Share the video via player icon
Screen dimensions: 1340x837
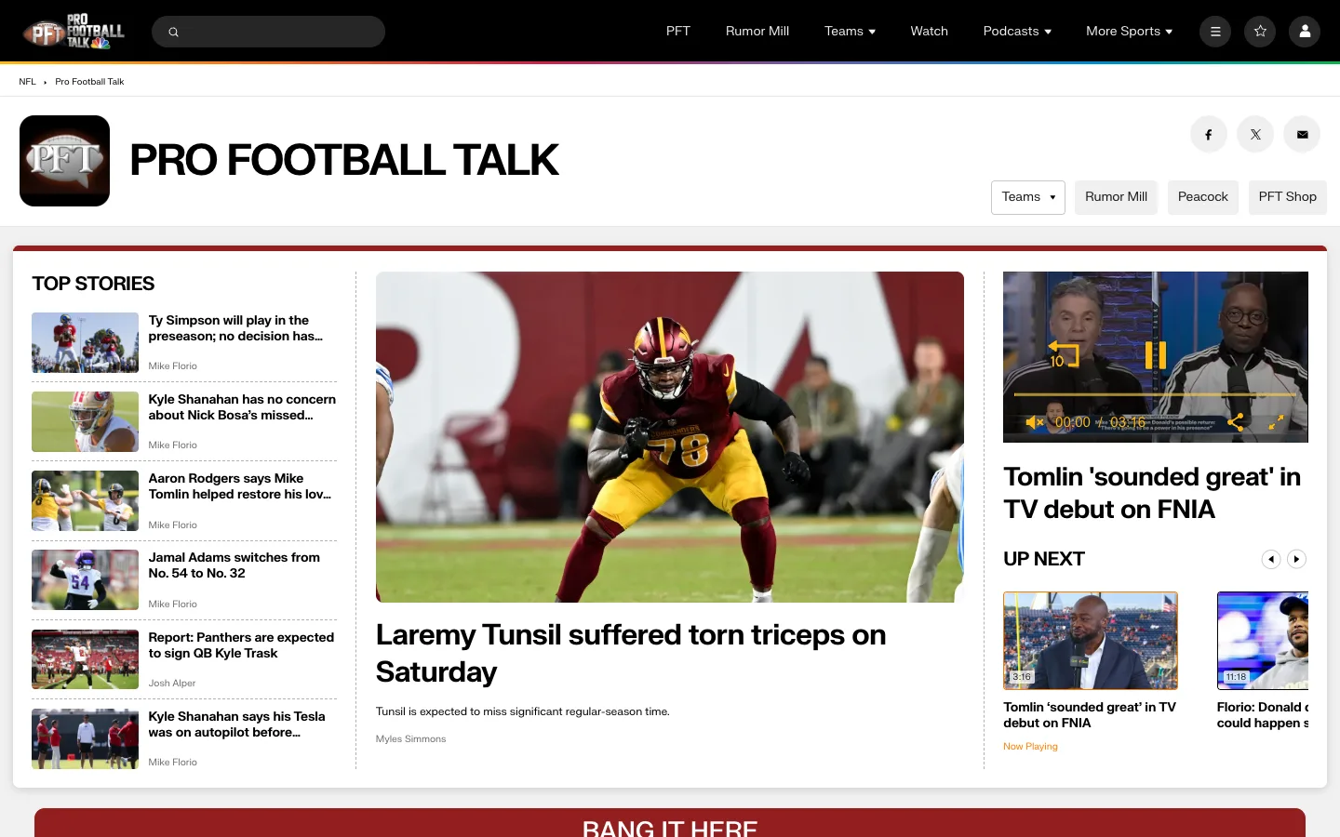(1236, 422)
